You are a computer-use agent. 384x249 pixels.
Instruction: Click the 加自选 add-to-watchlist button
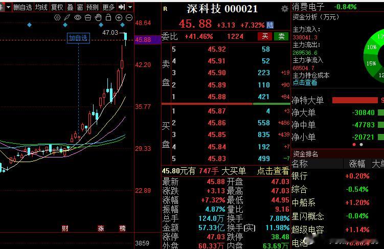[x=78, y=38]
